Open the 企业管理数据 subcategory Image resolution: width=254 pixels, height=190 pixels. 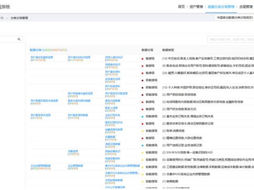(75, 166)
